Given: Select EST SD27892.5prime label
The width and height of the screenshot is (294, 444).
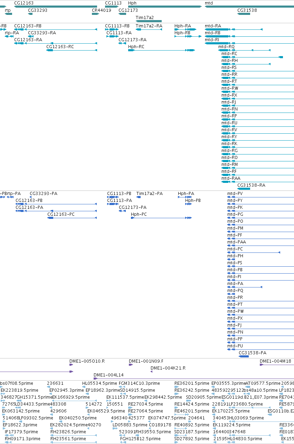Looking at the screenshot, I should [x=192, y=439].
